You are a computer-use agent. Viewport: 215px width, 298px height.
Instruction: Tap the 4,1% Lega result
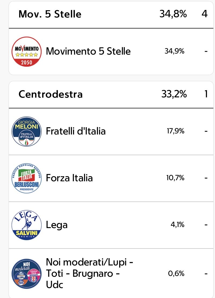(x=177, y=225)
